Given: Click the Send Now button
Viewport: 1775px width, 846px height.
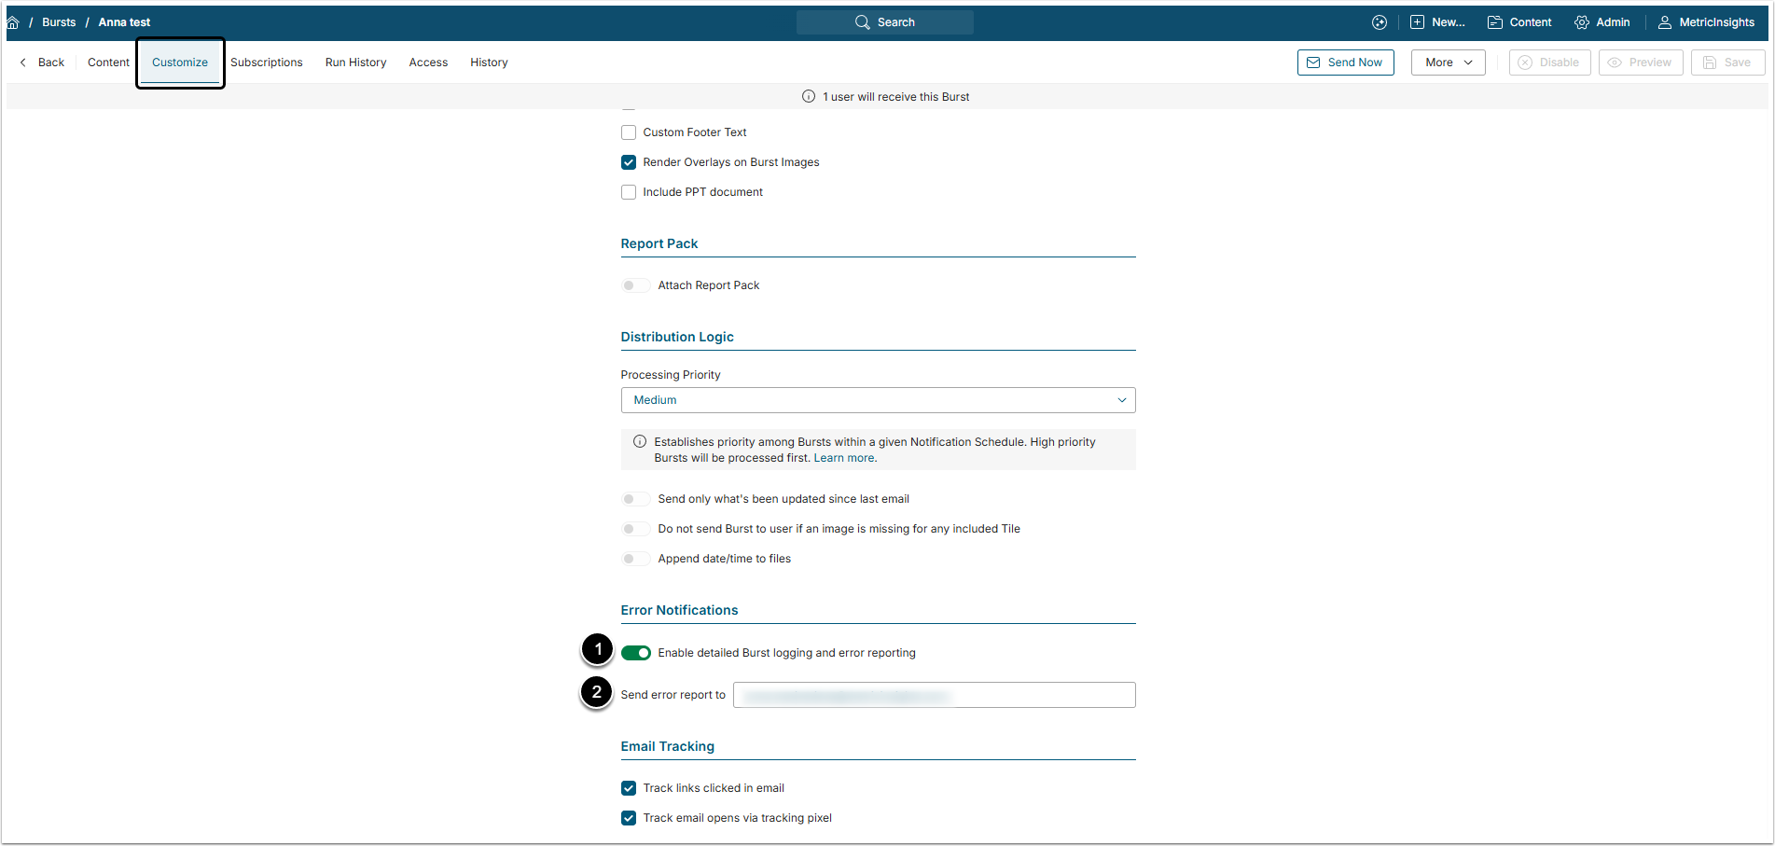Looking at the screenshot, I should [1345, 62].
